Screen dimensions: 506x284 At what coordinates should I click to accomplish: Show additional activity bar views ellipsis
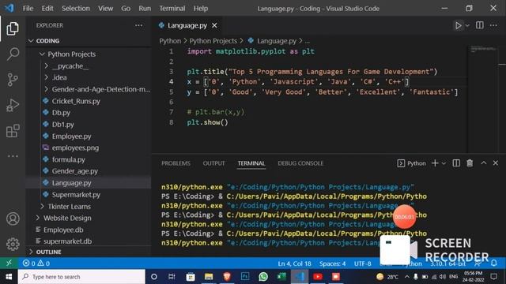[x=13, y=156]
